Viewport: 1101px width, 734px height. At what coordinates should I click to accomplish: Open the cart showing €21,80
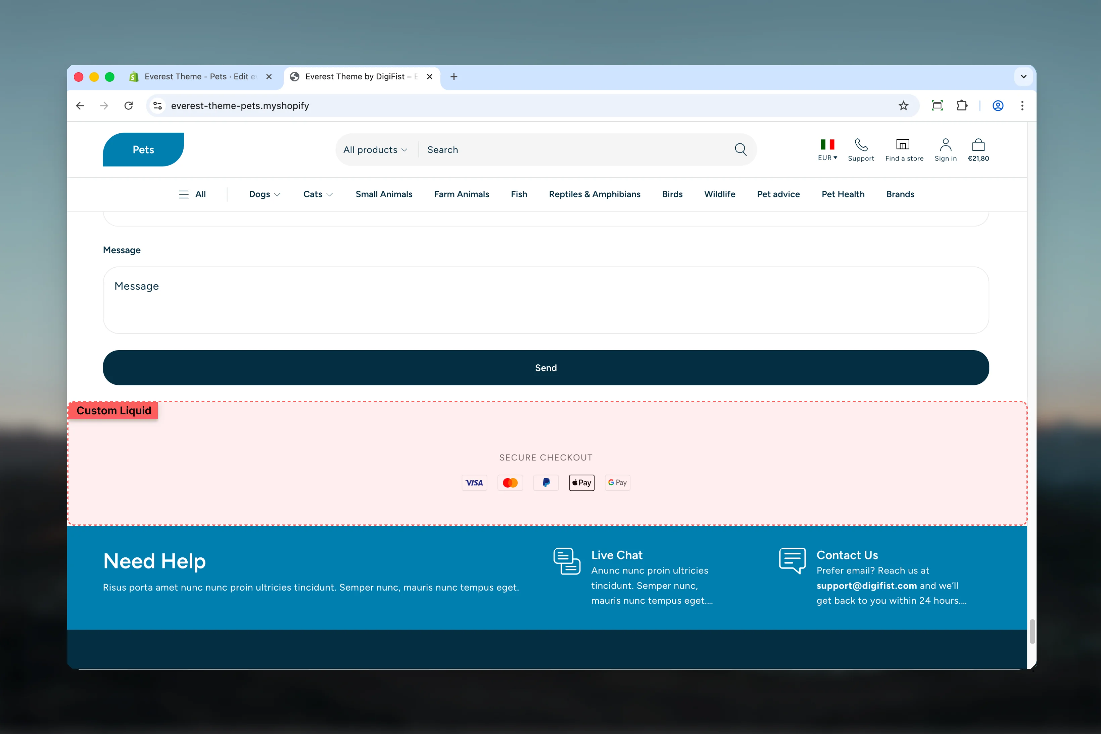(978, 150)
